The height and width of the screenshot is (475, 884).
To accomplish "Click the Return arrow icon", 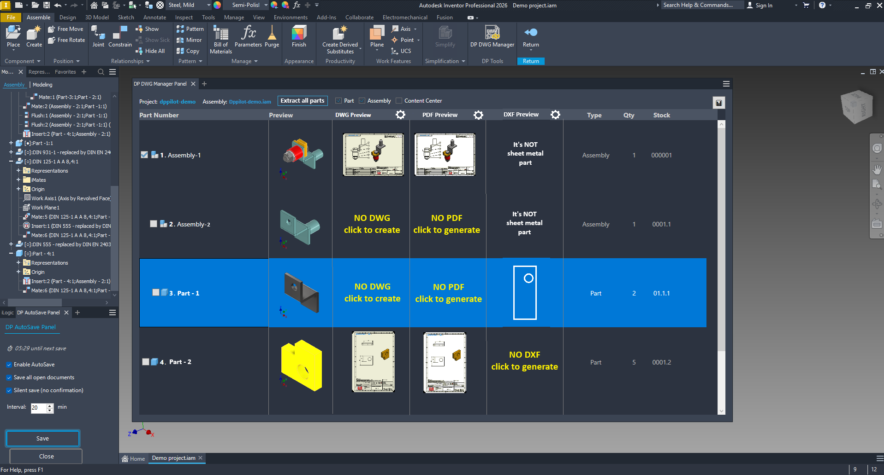I will 531,32.
